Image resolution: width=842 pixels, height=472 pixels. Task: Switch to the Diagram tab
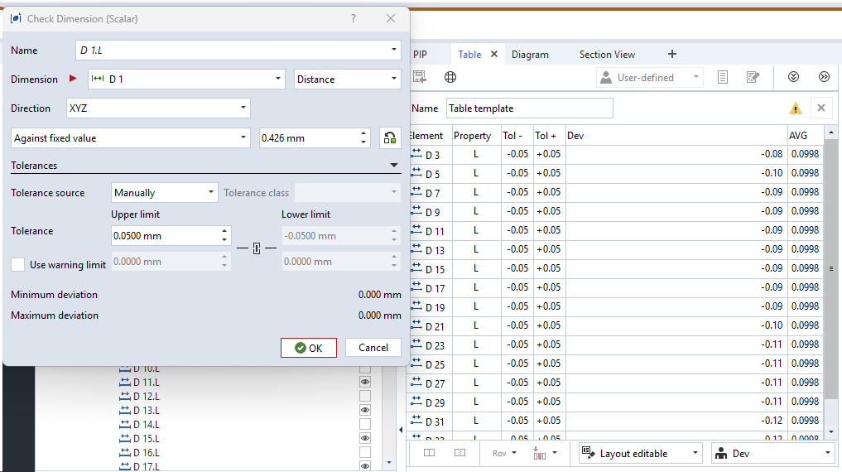pos(530,55)
